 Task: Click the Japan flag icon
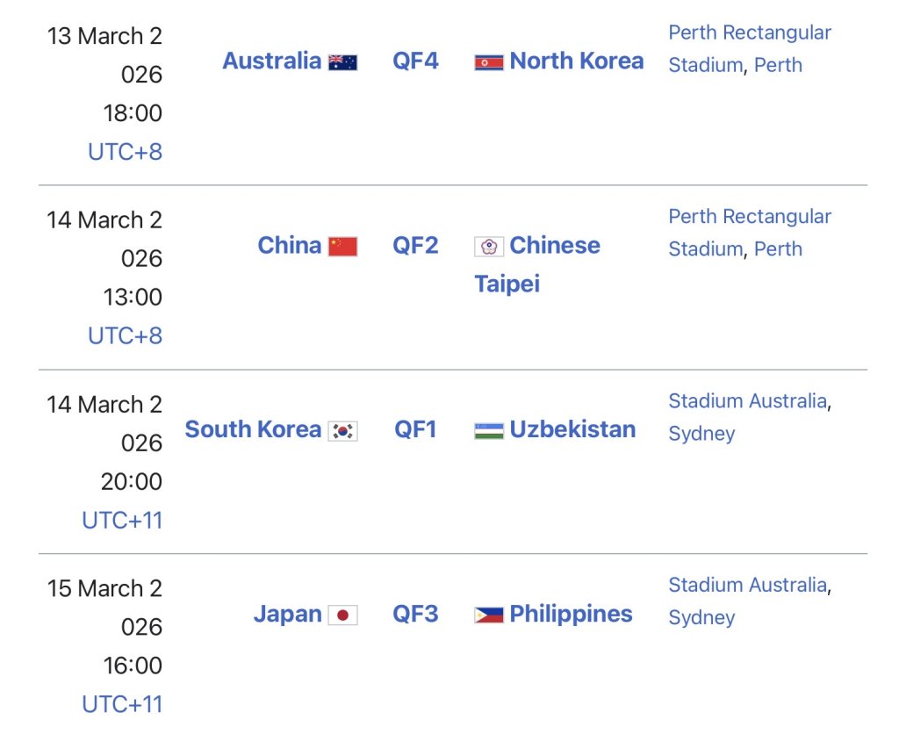(342, 615)
